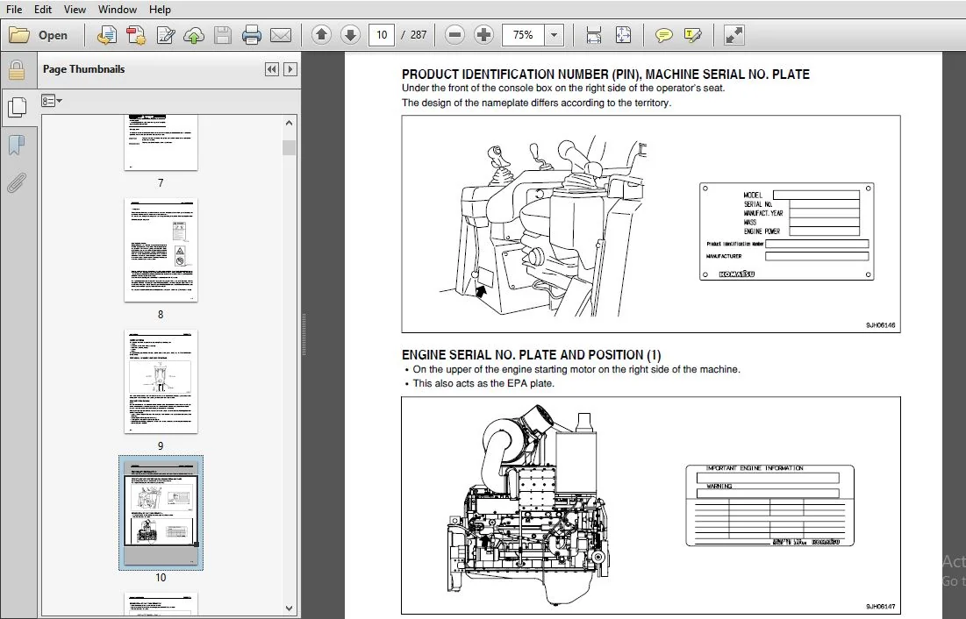Click the zoom in plus button

(483, 35)
